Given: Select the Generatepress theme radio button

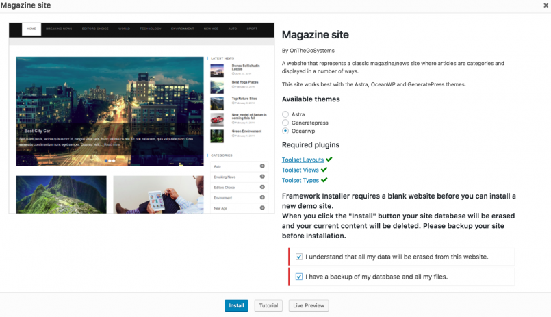Looking at the screenshot, I should 285,123.
